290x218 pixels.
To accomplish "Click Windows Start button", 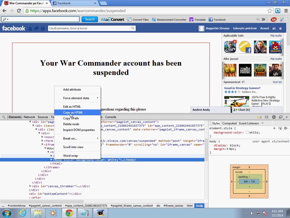I will coord(7,213).
